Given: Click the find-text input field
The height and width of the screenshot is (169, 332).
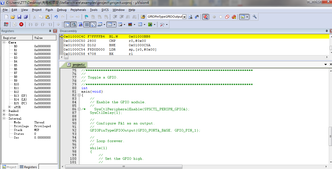Looking at the screenshot, I should 165,17.
